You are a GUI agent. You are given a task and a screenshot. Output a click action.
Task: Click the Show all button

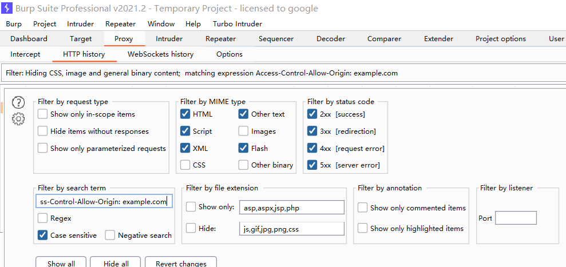pyautogui.click(x=61, y=262)
